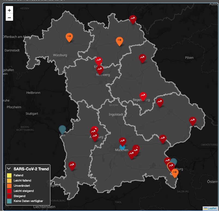Click the Unverändert legend label

(22, 186)
